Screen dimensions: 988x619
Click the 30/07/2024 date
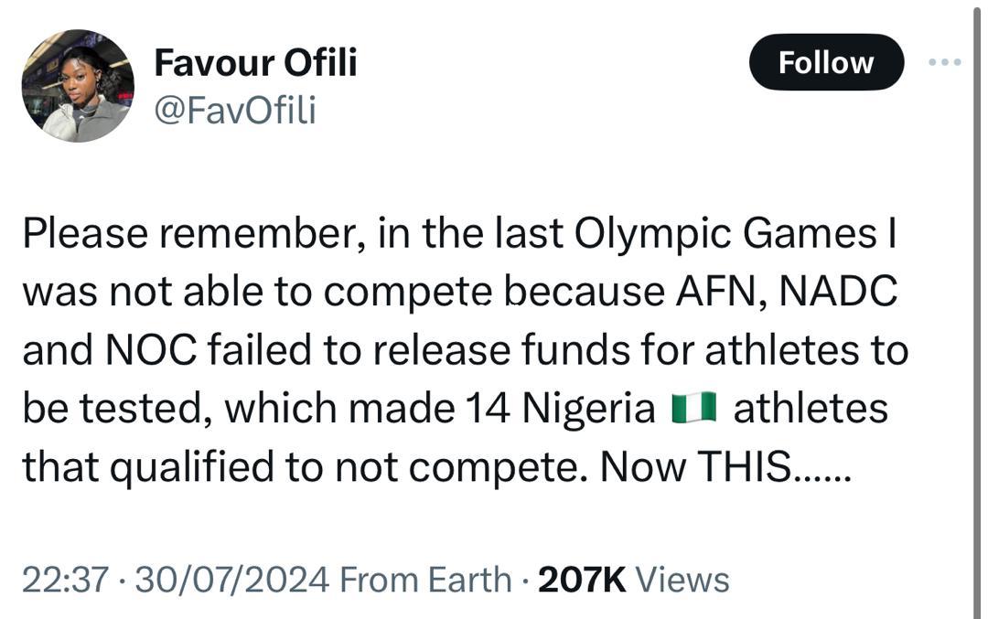[x=231, y=580]
